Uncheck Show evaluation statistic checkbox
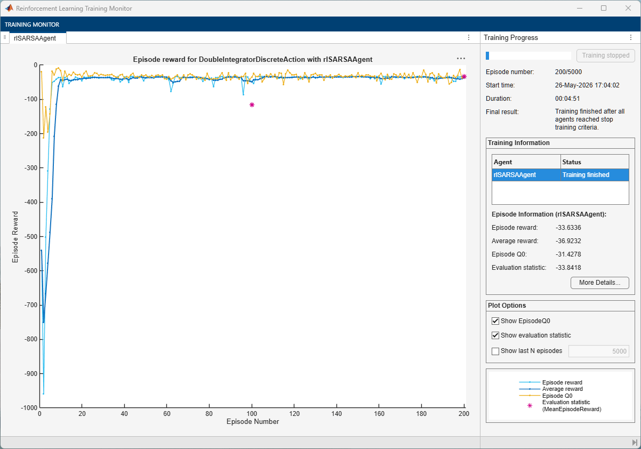Image resolution: width=641 pixels, height=449 pixels. pyautogui.click(x=495, y=335)
